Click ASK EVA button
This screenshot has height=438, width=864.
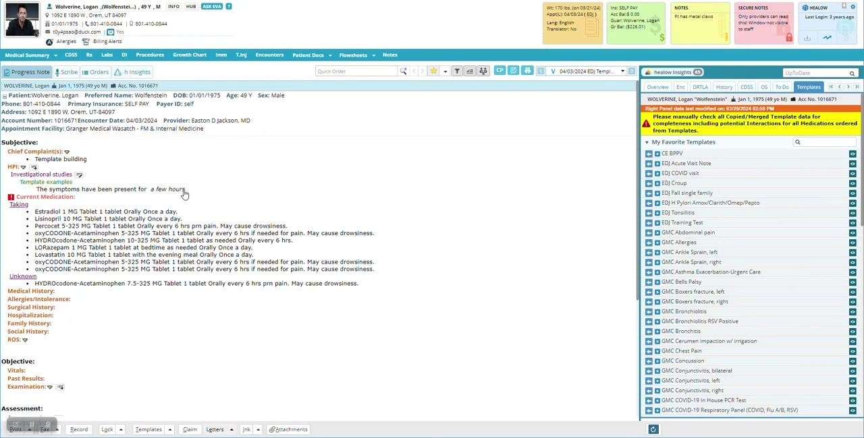(x=212, y=7)
